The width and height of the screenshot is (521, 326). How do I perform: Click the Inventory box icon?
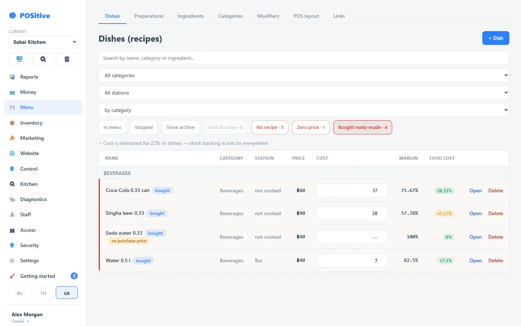click(12, 123)
